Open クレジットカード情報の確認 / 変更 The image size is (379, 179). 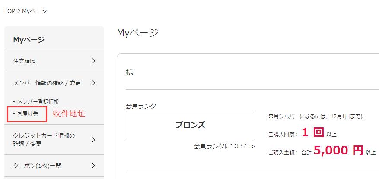point(44,140)
